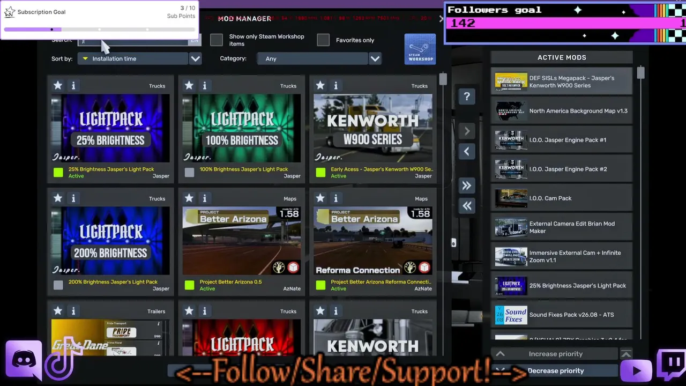The height and width of the screenshot is (386, 686).
Task: Click the YouTube play overlay icon
Action: pos(636,370)
